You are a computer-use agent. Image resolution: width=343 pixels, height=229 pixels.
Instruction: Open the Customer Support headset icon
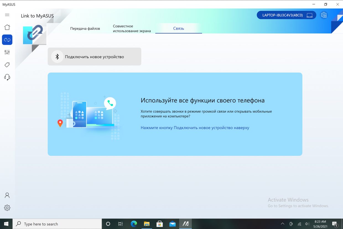(x=7, y=77)
